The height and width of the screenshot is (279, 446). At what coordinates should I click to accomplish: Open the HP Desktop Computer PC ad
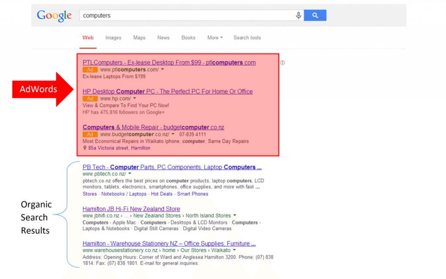pyautogui.click(x=168, y=92)
